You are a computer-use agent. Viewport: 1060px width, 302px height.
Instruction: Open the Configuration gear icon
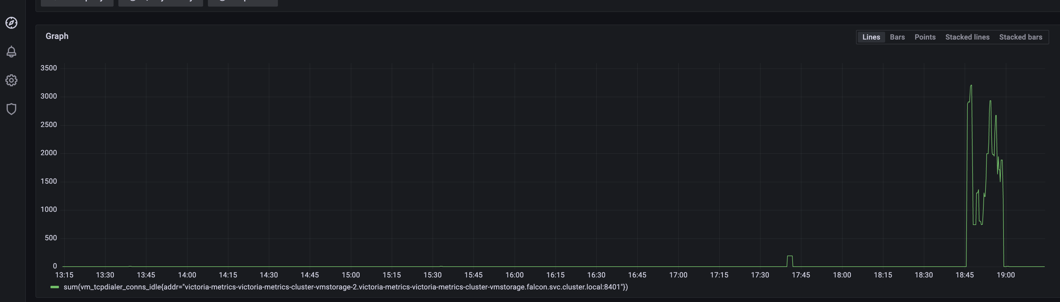[x=11, y=80]
